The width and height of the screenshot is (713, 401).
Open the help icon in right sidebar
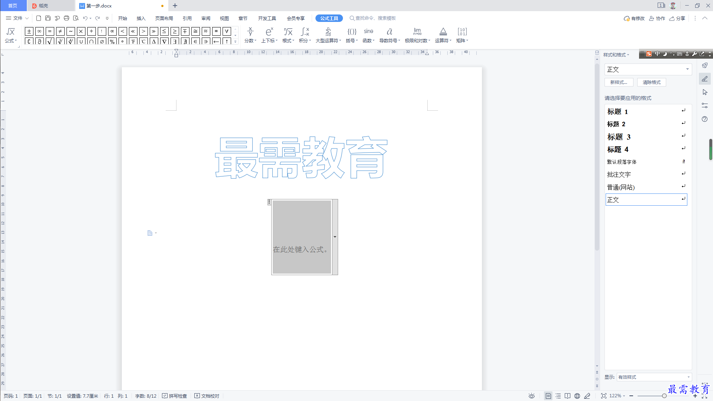(x=705, y=119)
